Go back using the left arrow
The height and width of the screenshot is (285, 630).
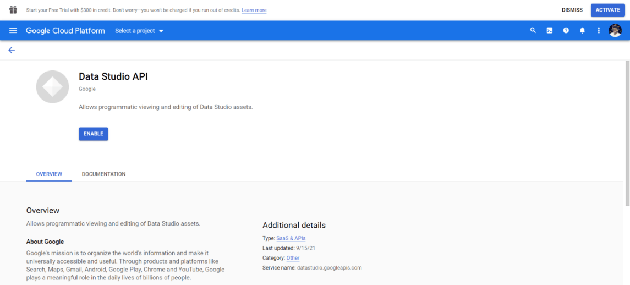pyautogui.click(x=12, y=50)
